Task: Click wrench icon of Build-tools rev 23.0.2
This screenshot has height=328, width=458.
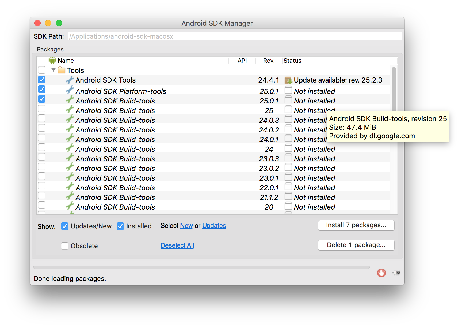Action: click(70, 167)
